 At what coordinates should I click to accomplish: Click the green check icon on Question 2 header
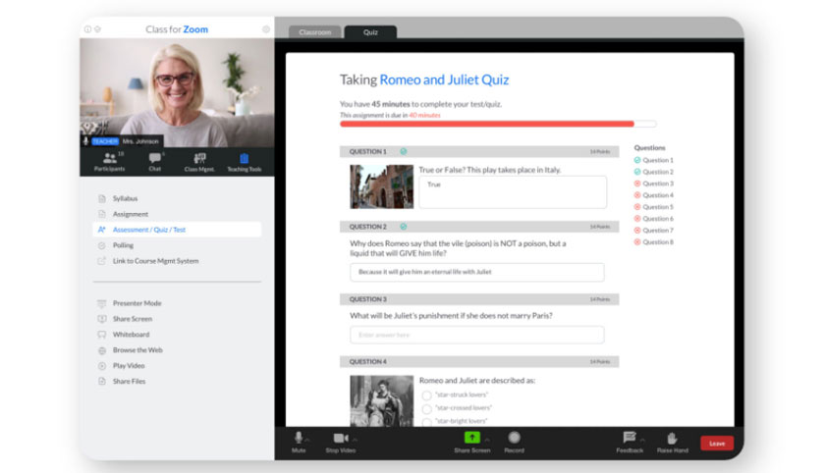pyautogui.click(x=404, y=227)
